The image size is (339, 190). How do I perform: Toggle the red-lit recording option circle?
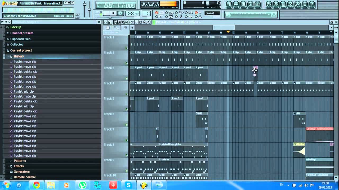point(157,13)
